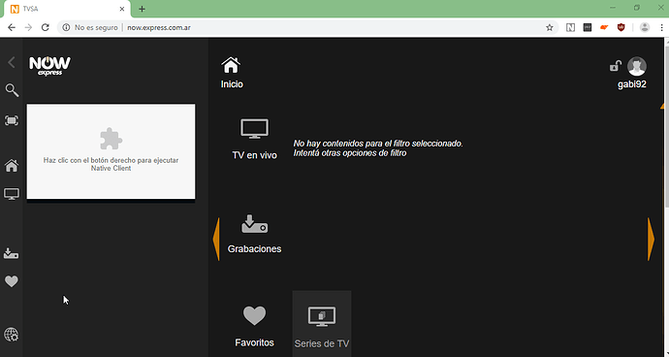Close the TVSA tab
Image resolution: width=669 pixels, height=357 pixels.
click(122, 9)
